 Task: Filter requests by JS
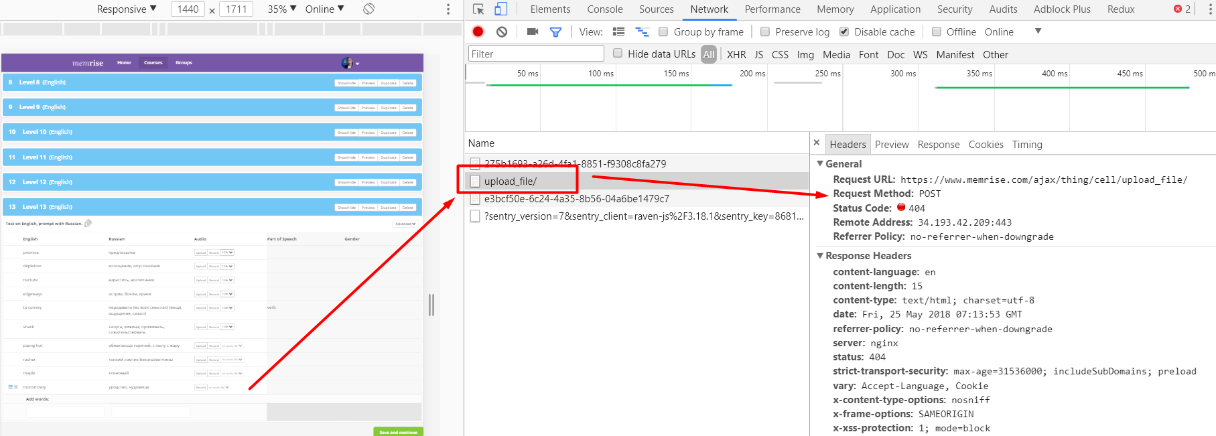coord(758,54)
